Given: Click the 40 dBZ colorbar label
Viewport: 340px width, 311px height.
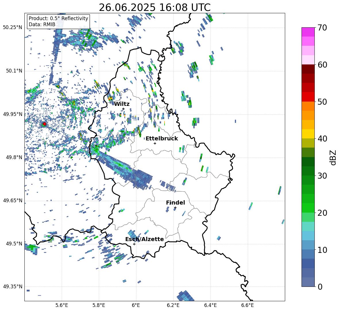Looking at the screenshot, I should click(322, 139).
